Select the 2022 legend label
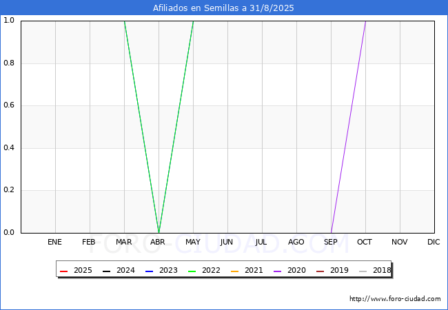This screenshot has height=310, width=448. click(211, 270)
